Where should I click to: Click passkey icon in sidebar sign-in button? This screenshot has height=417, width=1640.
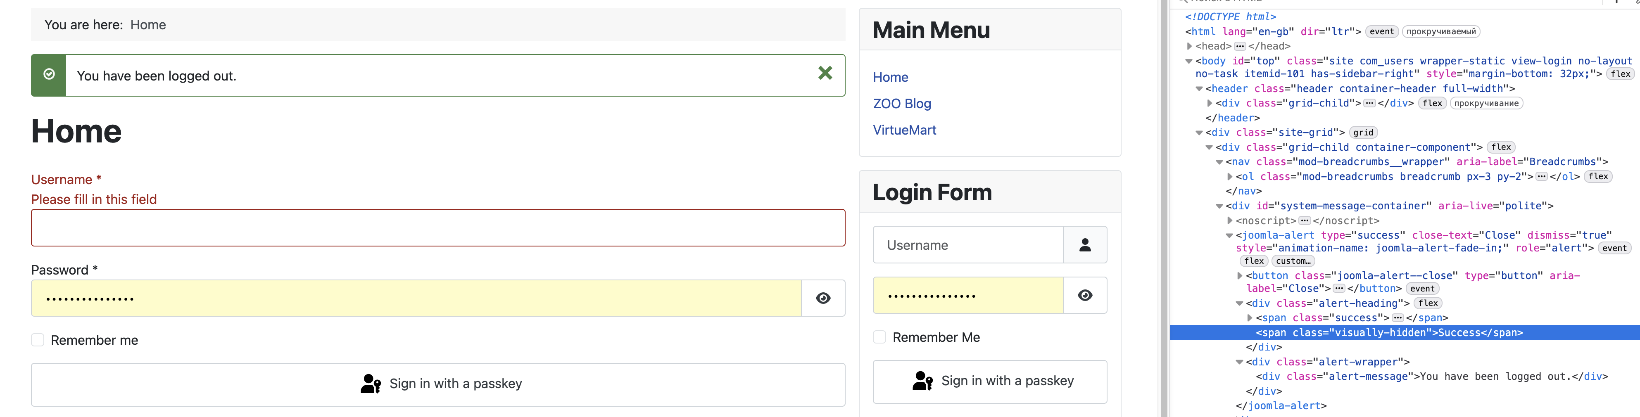[x=922, y=381]
